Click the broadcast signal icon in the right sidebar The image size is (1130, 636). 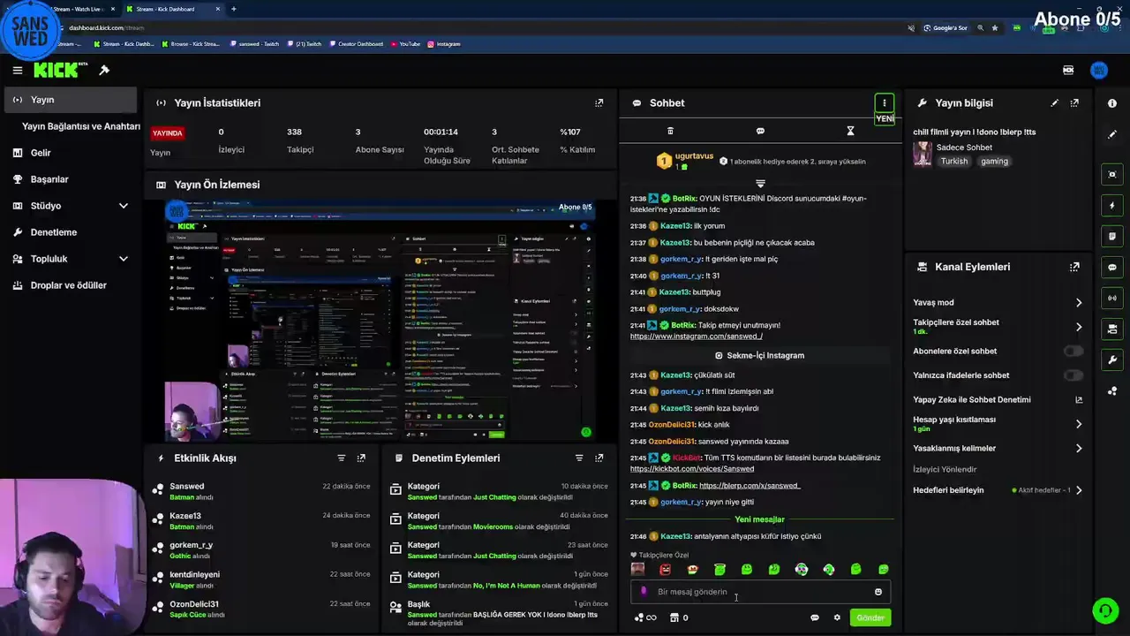coord(1112,298)
